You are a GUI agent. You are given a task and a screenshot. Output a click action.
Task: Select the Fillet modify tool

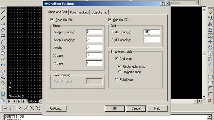(x=210, y=94)
